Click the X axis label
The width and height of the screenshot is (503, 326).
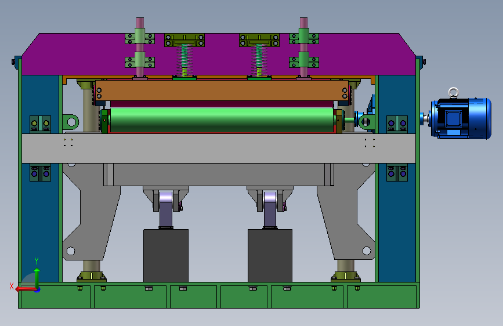[12, 286]
